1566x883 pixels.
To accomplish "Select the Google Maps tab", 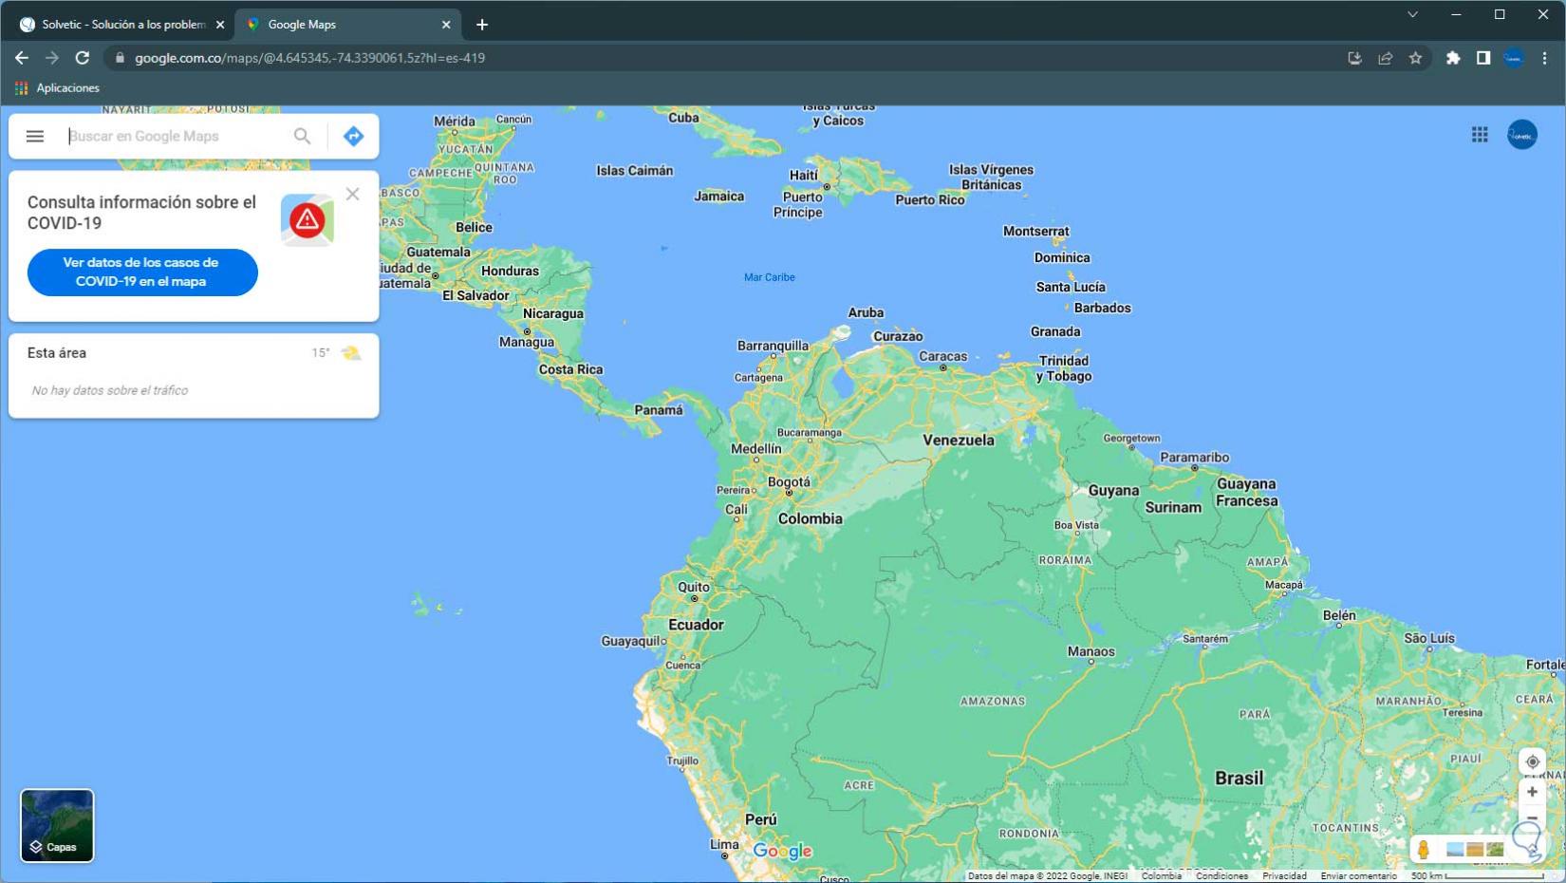I will point(347,25).
